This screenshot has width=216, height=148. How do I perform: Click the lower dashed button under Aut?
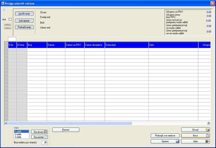(8, 28)
